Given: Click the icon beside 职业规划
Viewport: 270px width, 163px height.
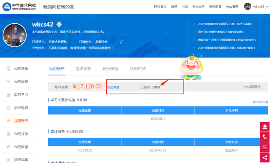Looking at the screenshot, I should click(x=8, y=108).
